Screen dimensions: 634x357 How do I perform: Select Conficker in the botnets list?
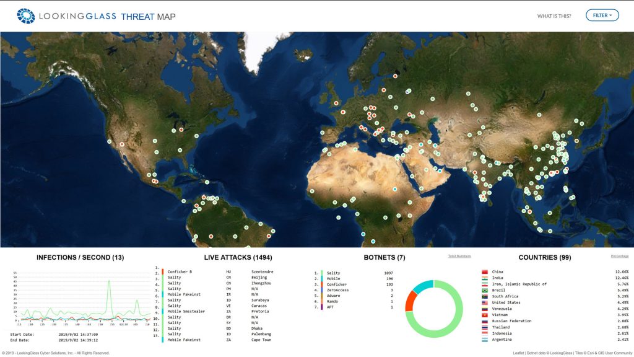click(x=336, y=284)
